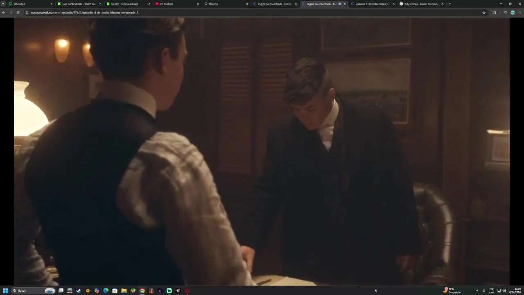Click the cuevana3 URL address bar

click(x=254, y=13)
